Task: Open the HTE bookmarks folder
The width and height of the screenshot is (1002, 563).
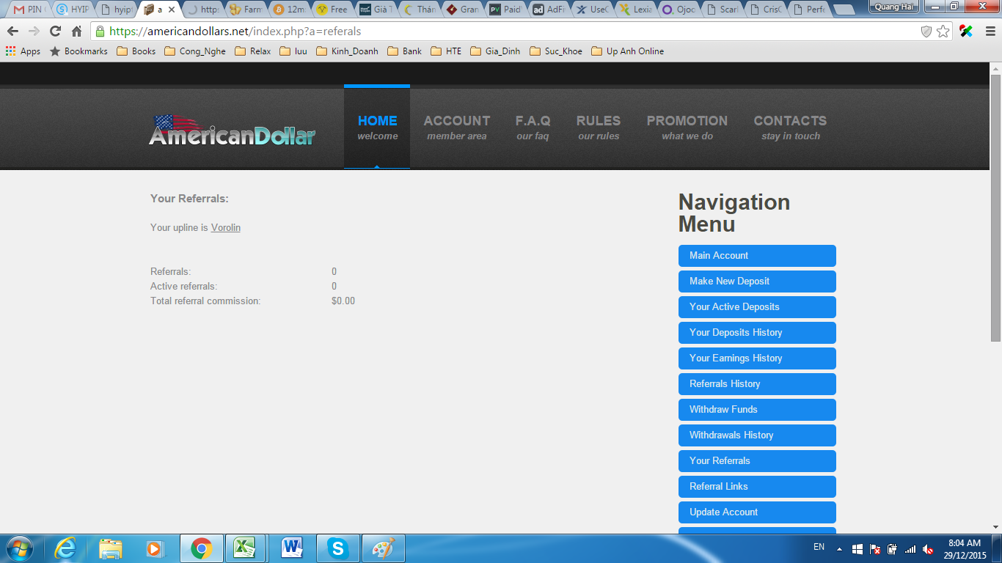Action: (446, 51)
